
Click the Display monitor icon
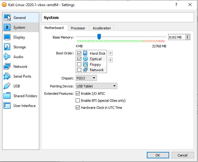(x=7, y=37)
